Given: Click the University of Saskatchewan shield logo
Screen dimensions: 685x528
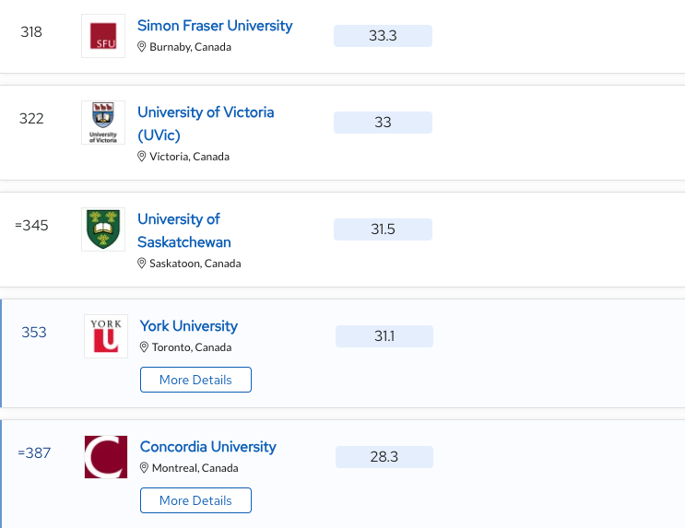Looking at the screenshot, I should 103,229.
